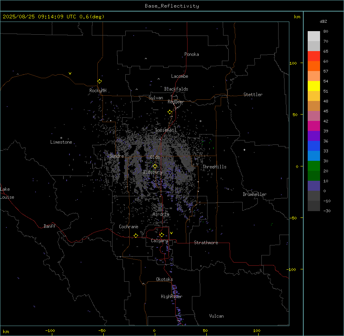This screenshot has height=336, width=344.
Task: Click the -100 tick on the bottom axis
Action: [50, 330]
